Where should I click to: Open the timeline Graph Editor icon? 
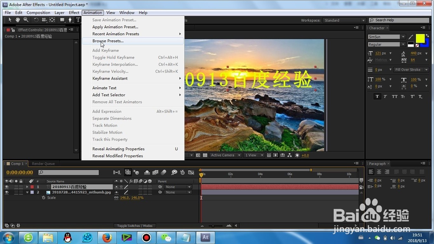coord(191,172)
